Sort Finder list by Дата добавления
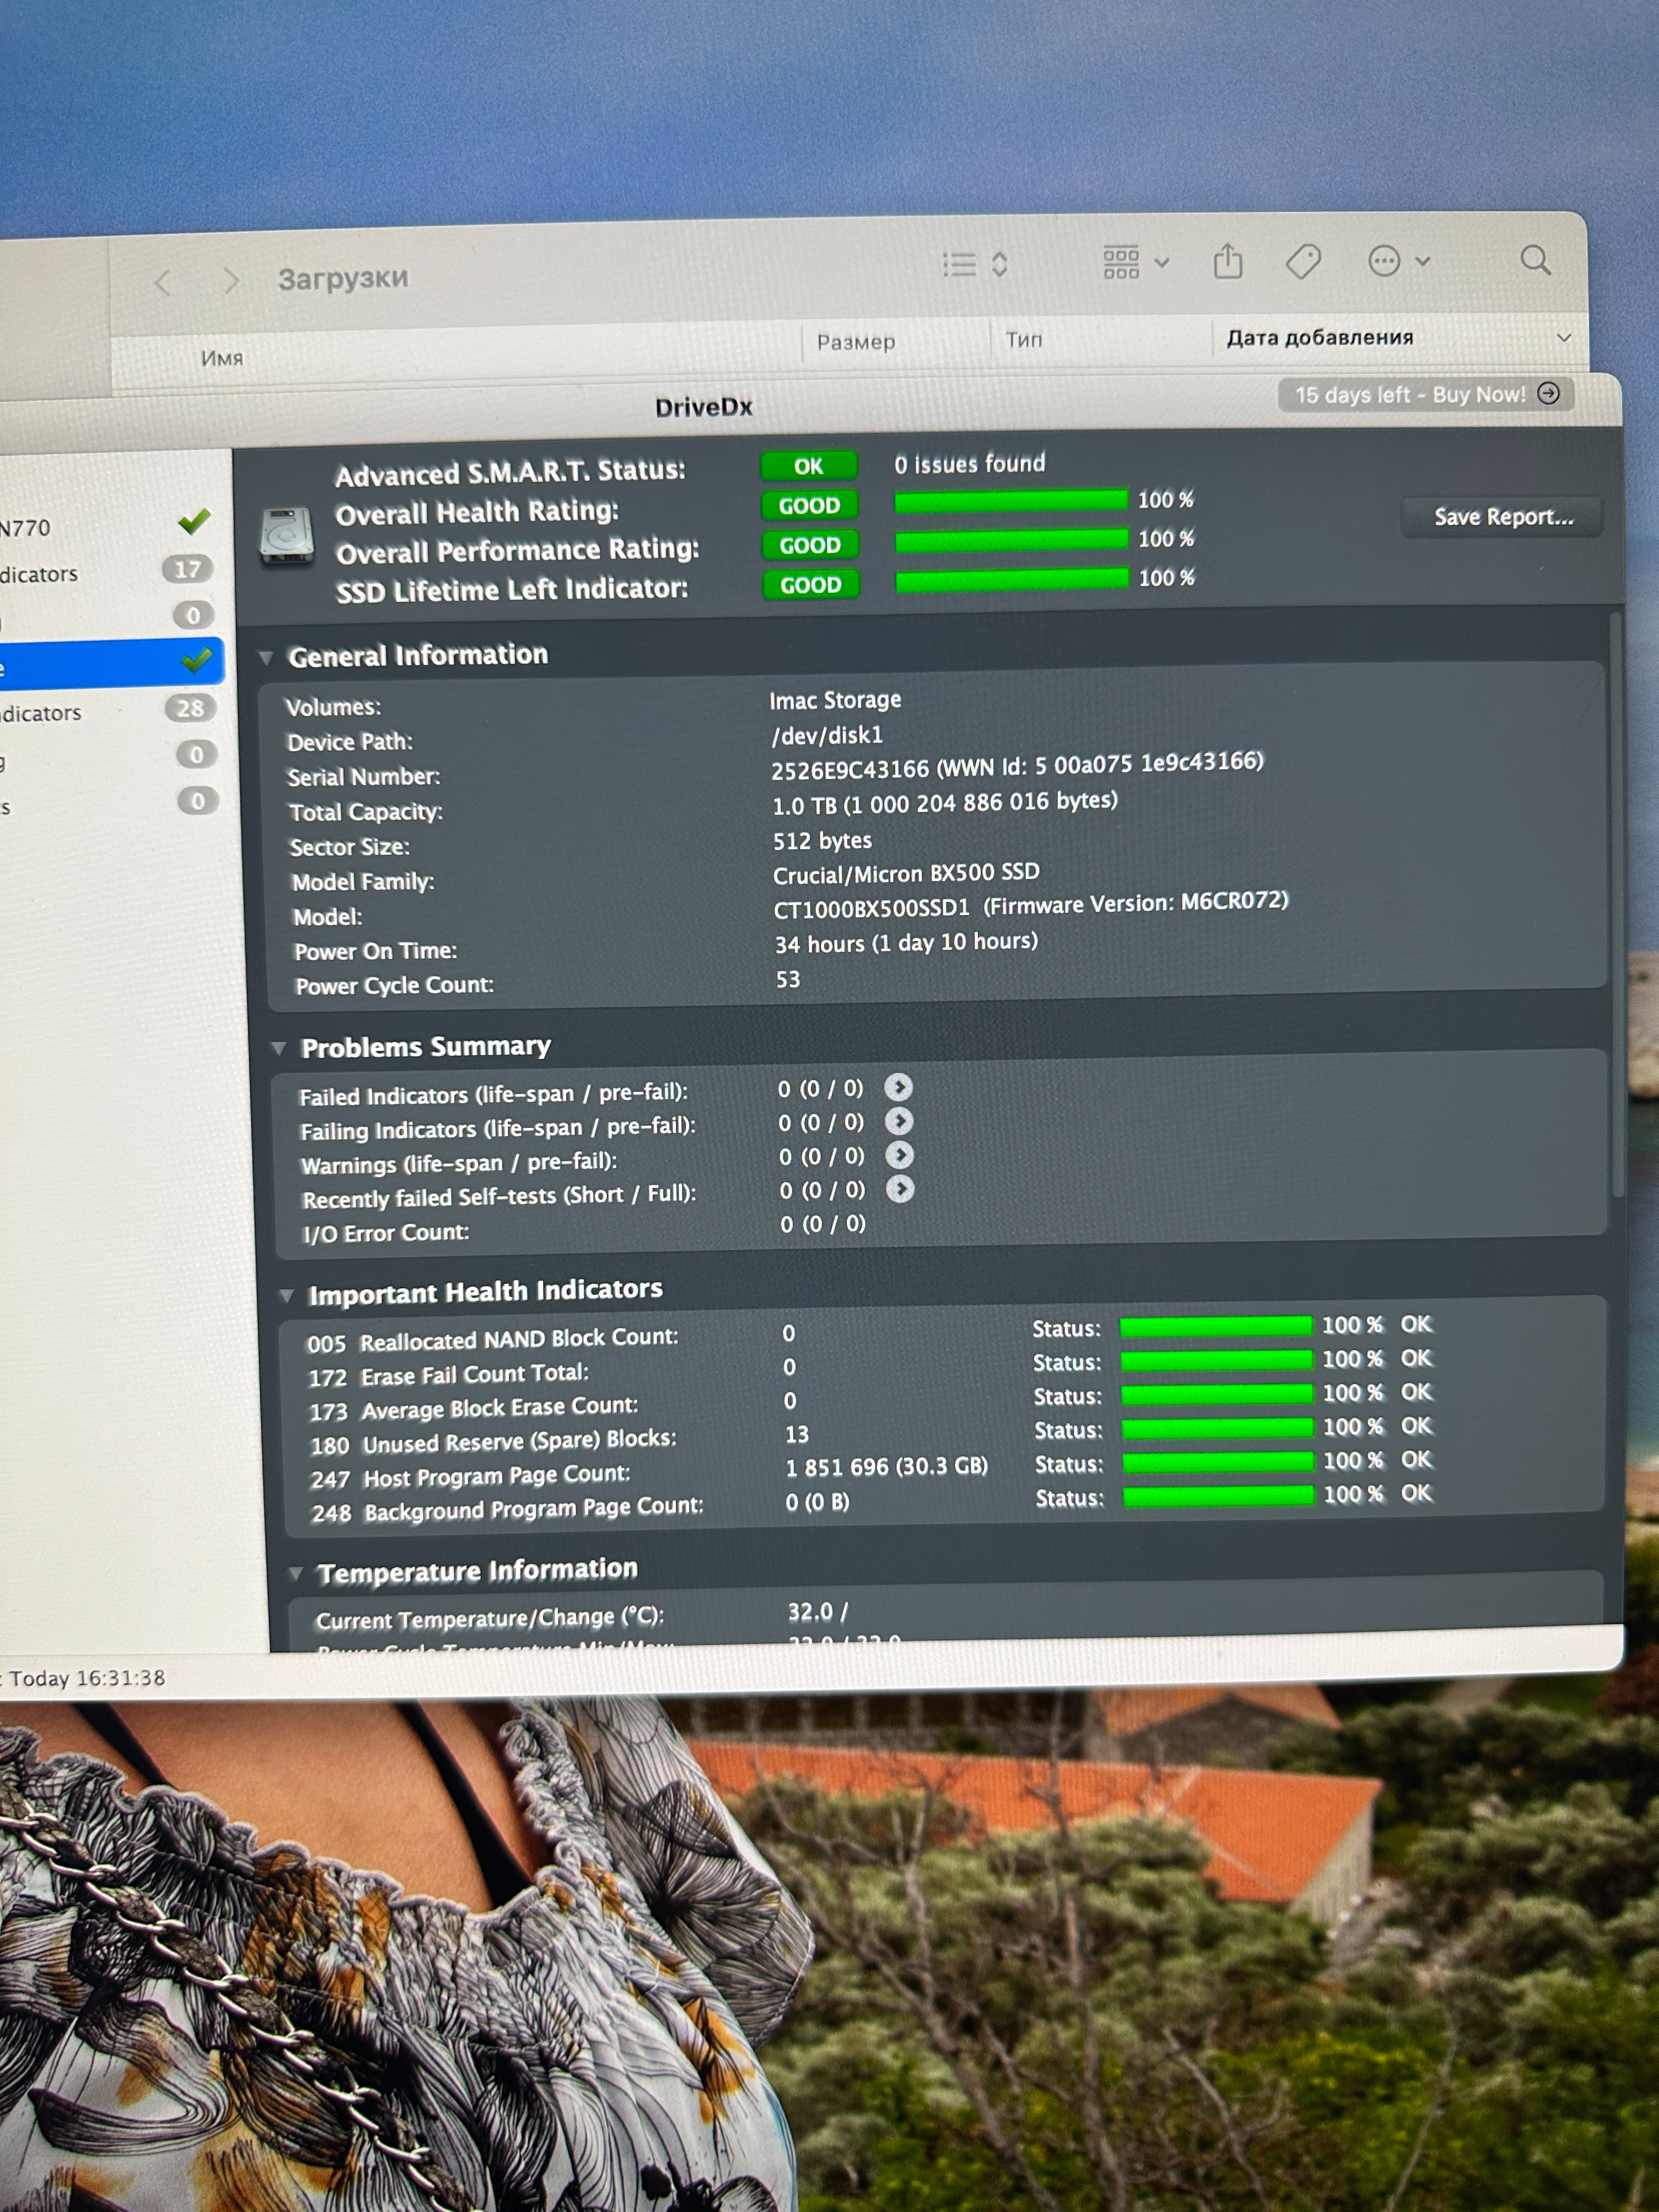 point(1320,337)
